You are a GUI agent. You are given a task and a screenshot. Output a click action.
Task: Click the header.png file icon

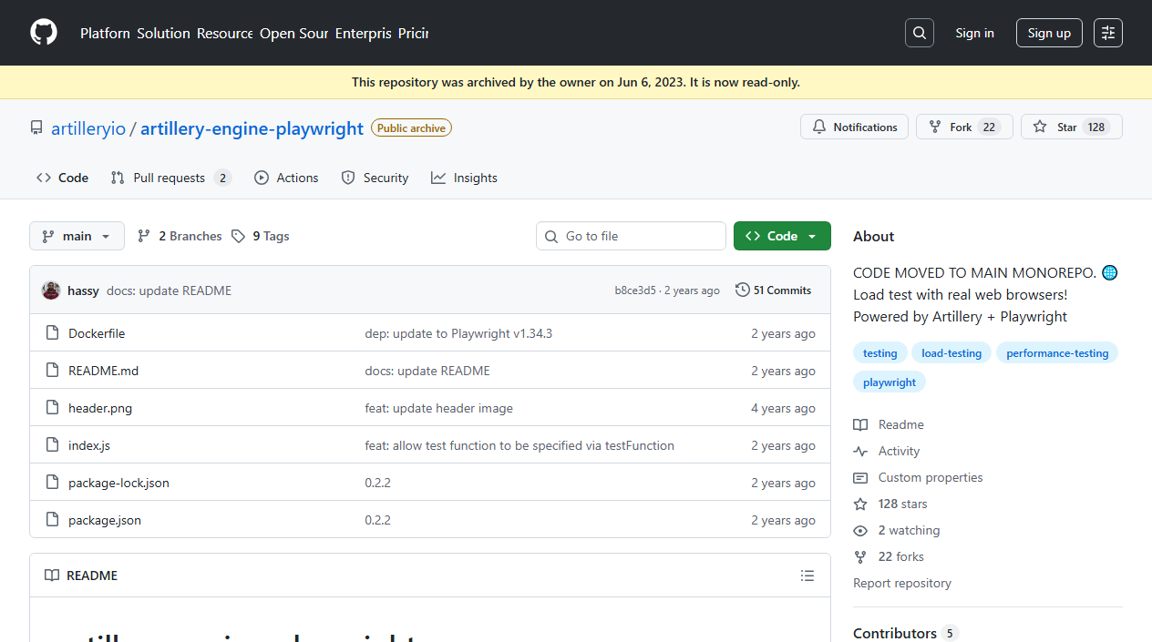[x=52, y=408]
